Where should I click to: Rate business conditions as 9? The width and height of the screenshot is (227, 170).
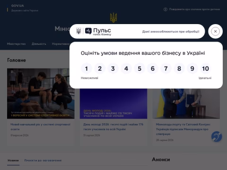pos(192,68)
